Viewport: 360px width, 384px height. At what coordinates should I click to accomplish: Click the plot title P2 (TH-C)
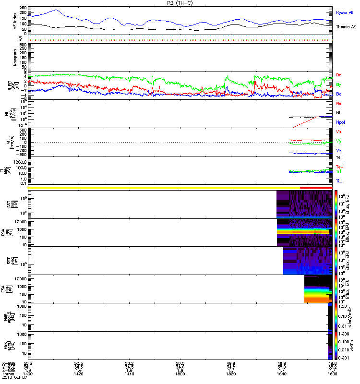pos(180,3)
